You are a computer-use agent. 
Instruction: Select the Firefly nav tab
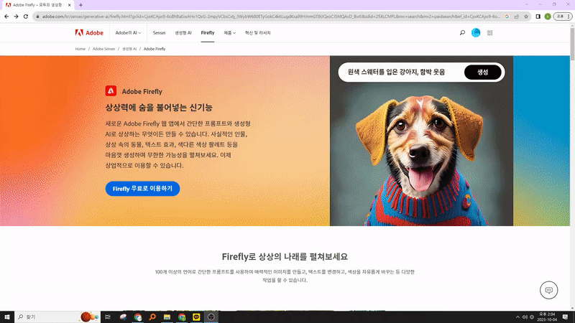pyautogui.click(x=208, y=33)
